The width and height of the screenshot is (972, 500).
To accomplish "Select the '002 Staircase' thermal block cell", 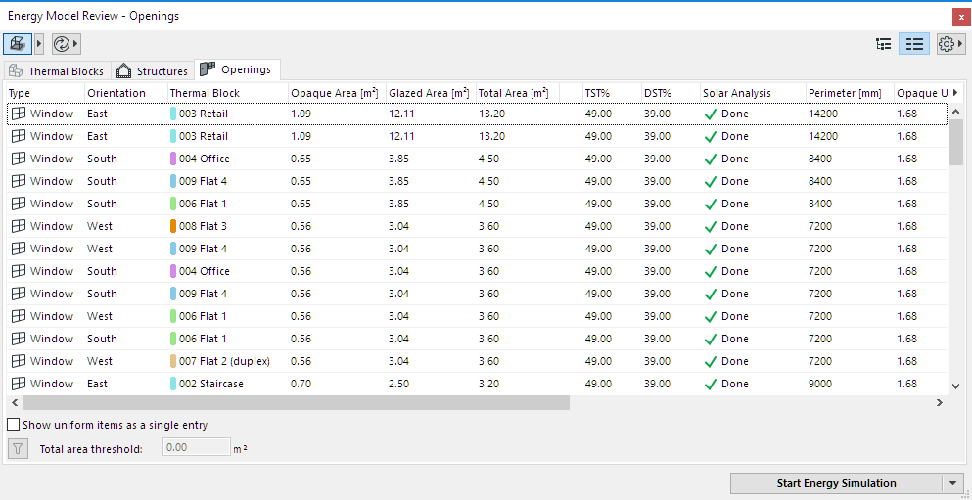I will (x=227, y=384).
